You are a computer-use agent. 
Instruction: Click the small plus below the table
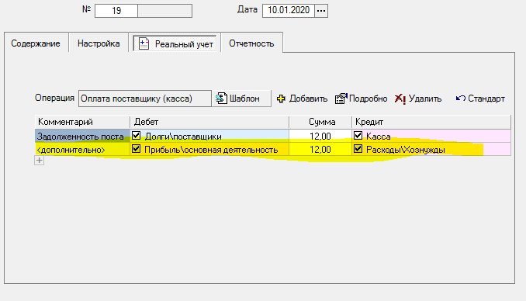[x=40, y=161]
